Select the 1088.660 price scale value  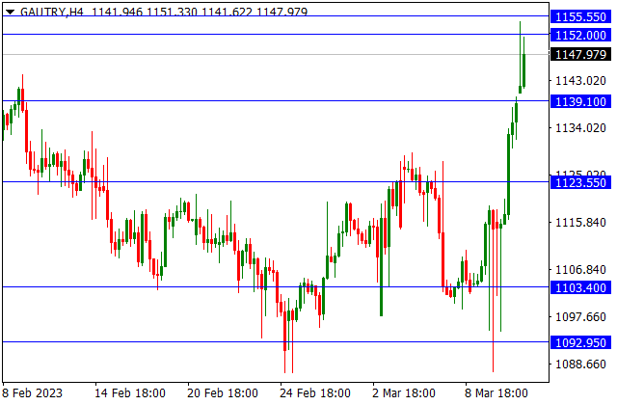click(580, 364)
